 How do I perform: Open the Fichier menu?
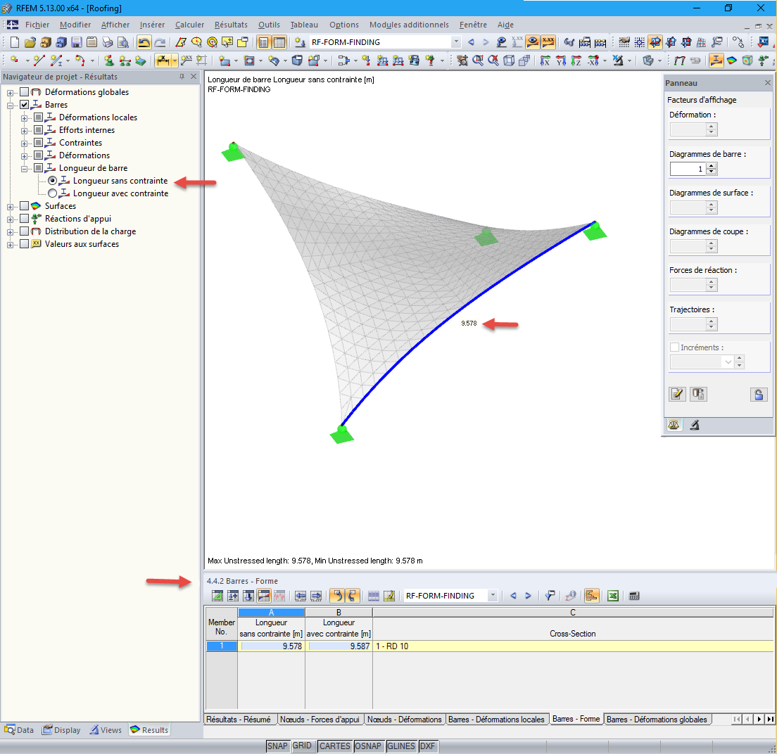click(37, 25)
